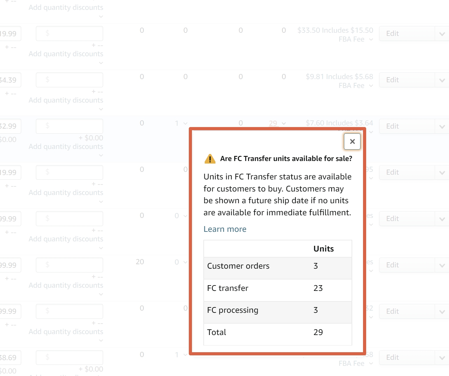Screen dimensions: 449x376
Task: Click the yellow warning triangle icon
Action: (x=210, y=159)
